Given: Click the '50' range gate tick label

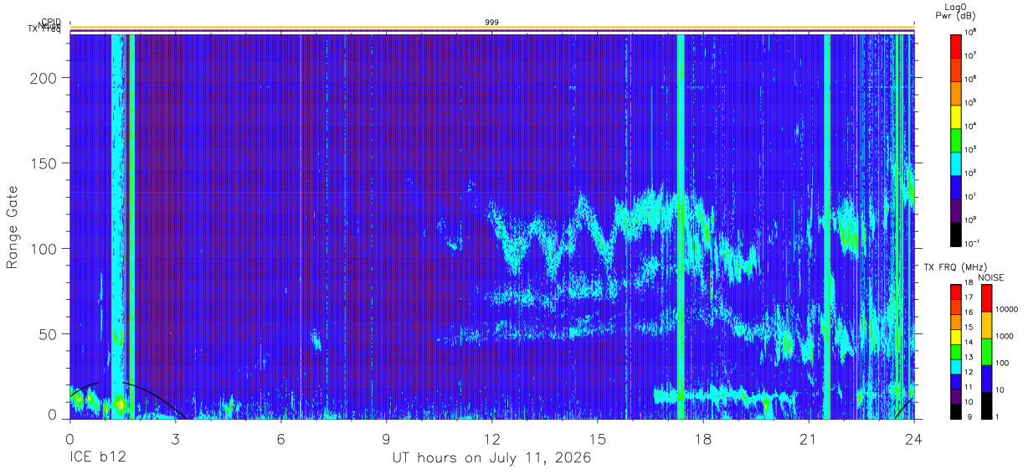Looking at the screenshot, I should click(x=49, y=333).
